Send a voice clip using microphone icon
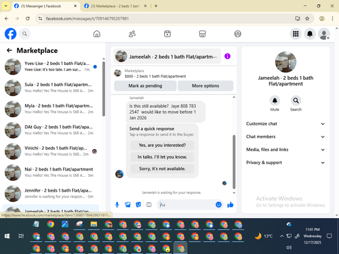 tap(117, 205)
